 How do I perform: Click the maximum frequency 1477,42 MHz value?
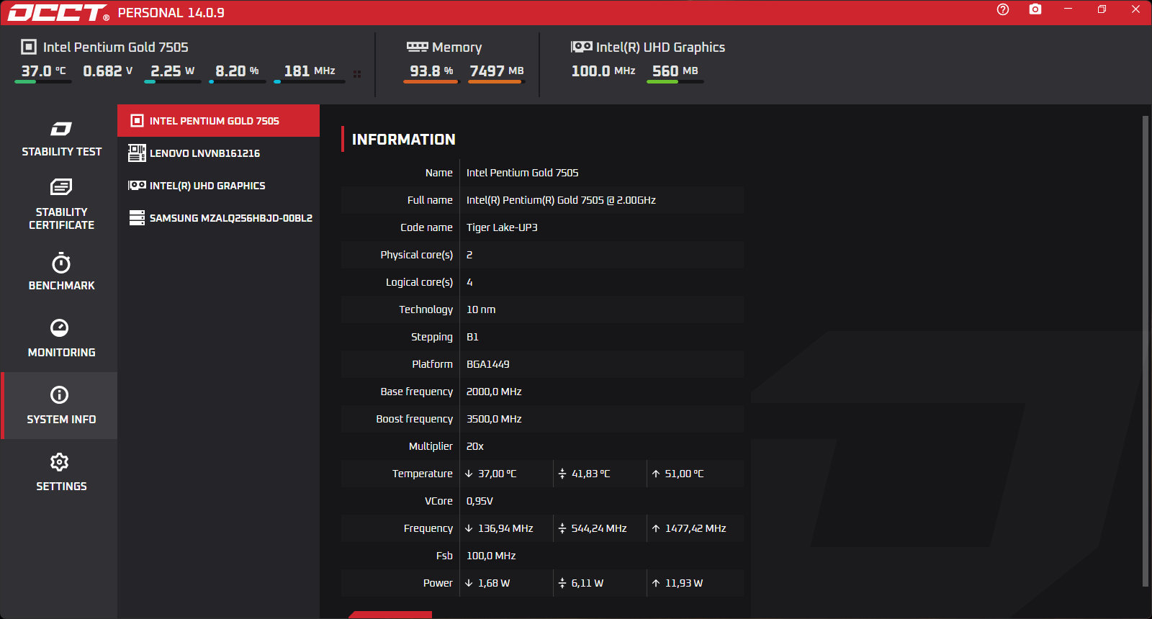[696, 528]
